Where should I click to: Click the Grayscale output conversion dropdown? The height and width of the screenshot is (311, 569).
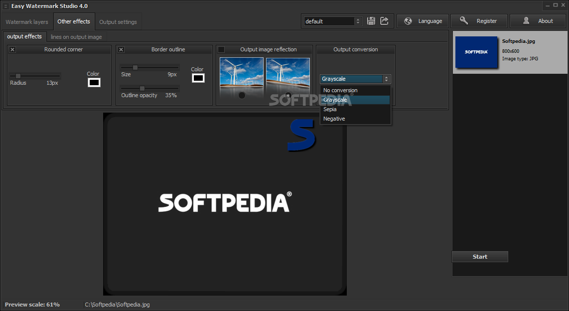point(355,79)
